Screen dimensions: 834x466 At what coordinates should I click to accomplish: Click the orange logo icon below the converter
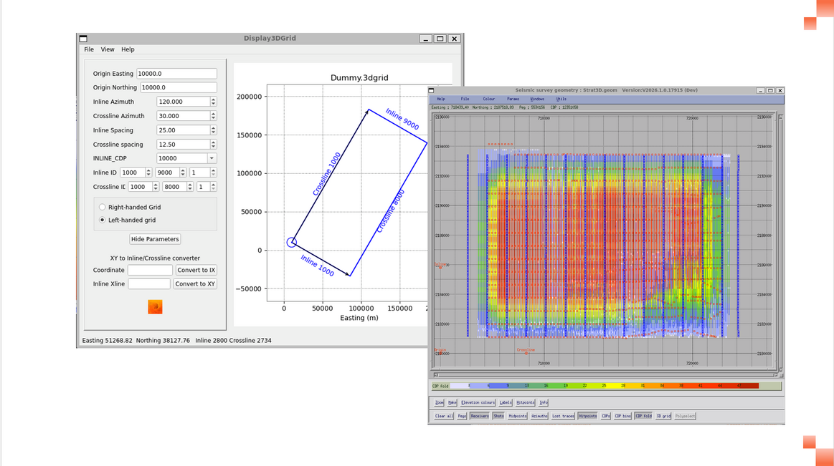coord(155,307)
